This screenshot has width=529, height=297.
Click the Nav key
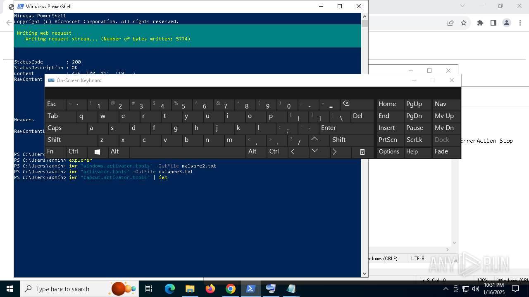tap(446, 104)
